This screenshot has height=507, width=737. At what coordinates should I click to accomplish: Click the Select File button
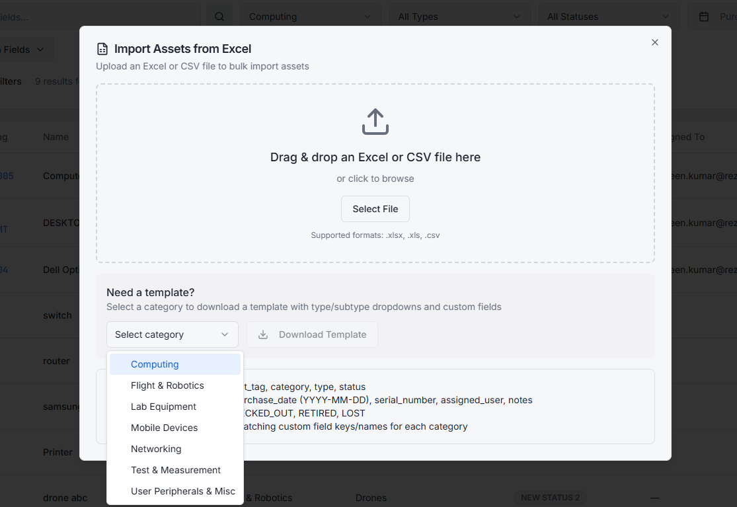[x=375, y=209]
